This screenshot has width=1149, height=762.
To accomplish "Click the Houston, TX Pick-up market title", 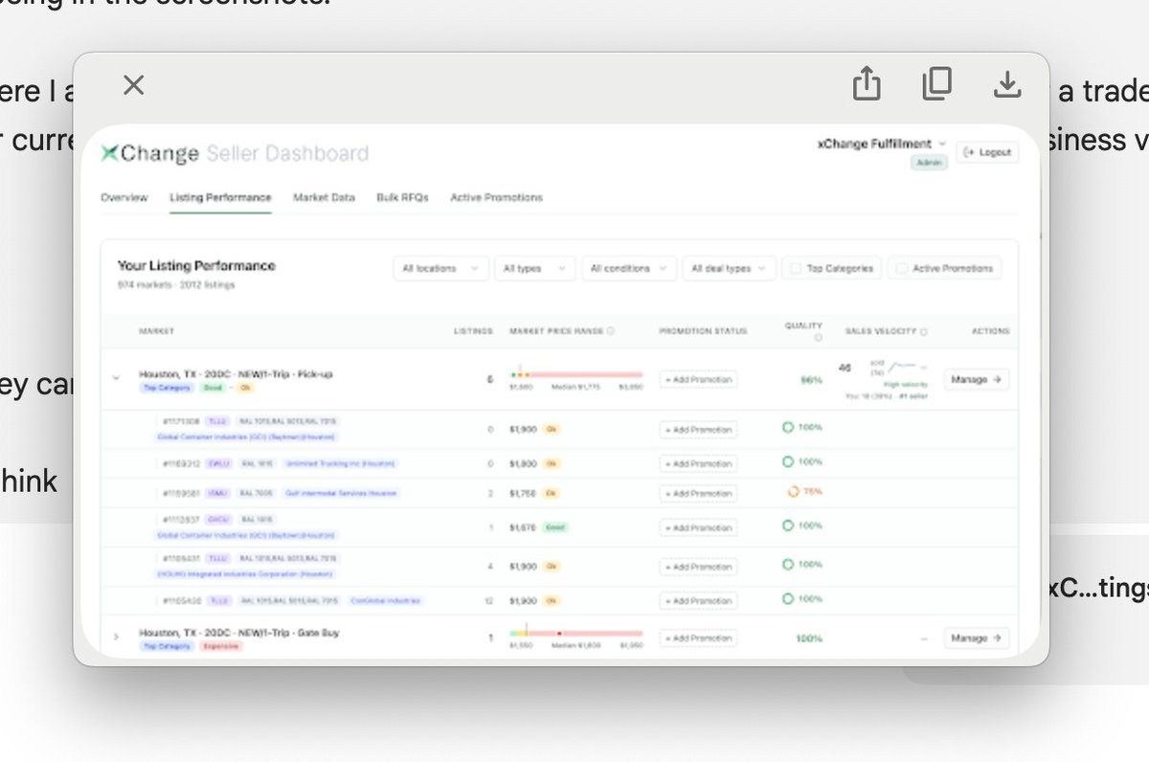I will point(236,374).
